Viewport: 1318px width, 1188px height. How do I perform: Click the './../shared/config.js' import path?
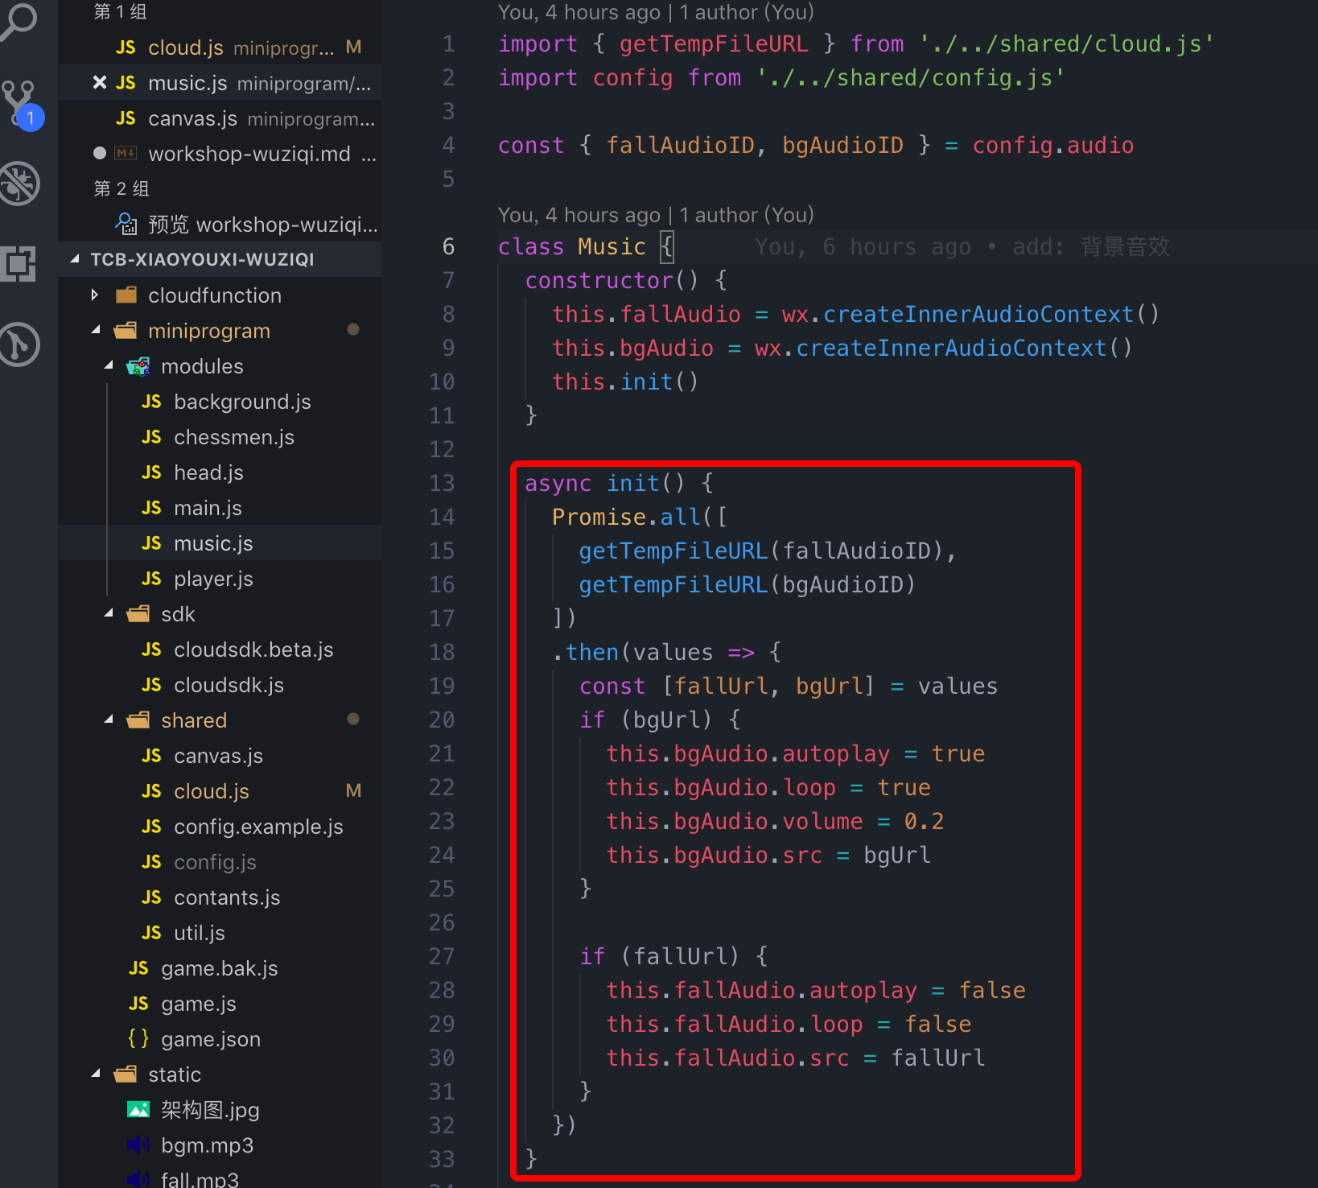click(x=911, y=77)
